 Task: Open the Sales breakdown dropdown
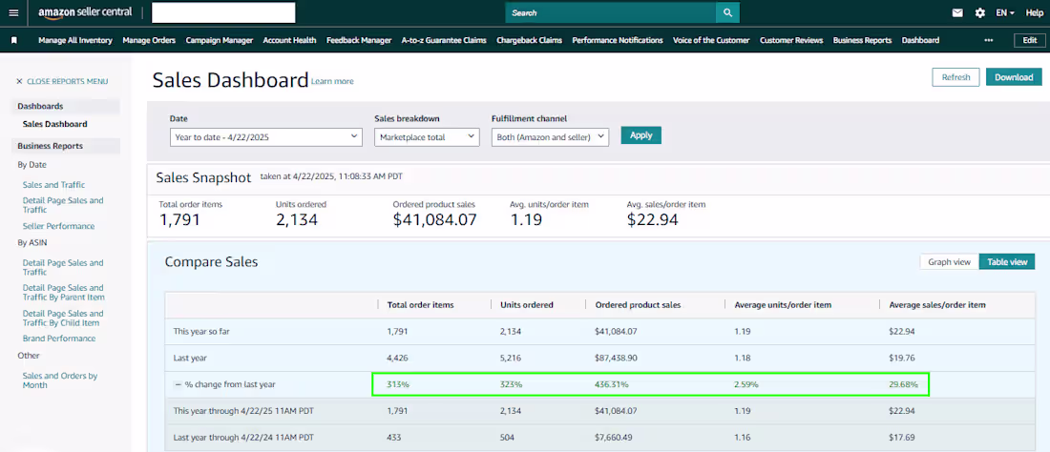coord(427,137)
